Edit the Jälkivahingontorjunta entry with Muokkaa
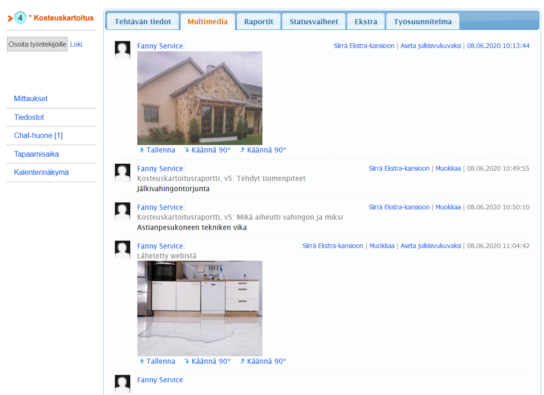Viewport: 544px width, 395px height. pyautogui.click(x=448, y=168)
